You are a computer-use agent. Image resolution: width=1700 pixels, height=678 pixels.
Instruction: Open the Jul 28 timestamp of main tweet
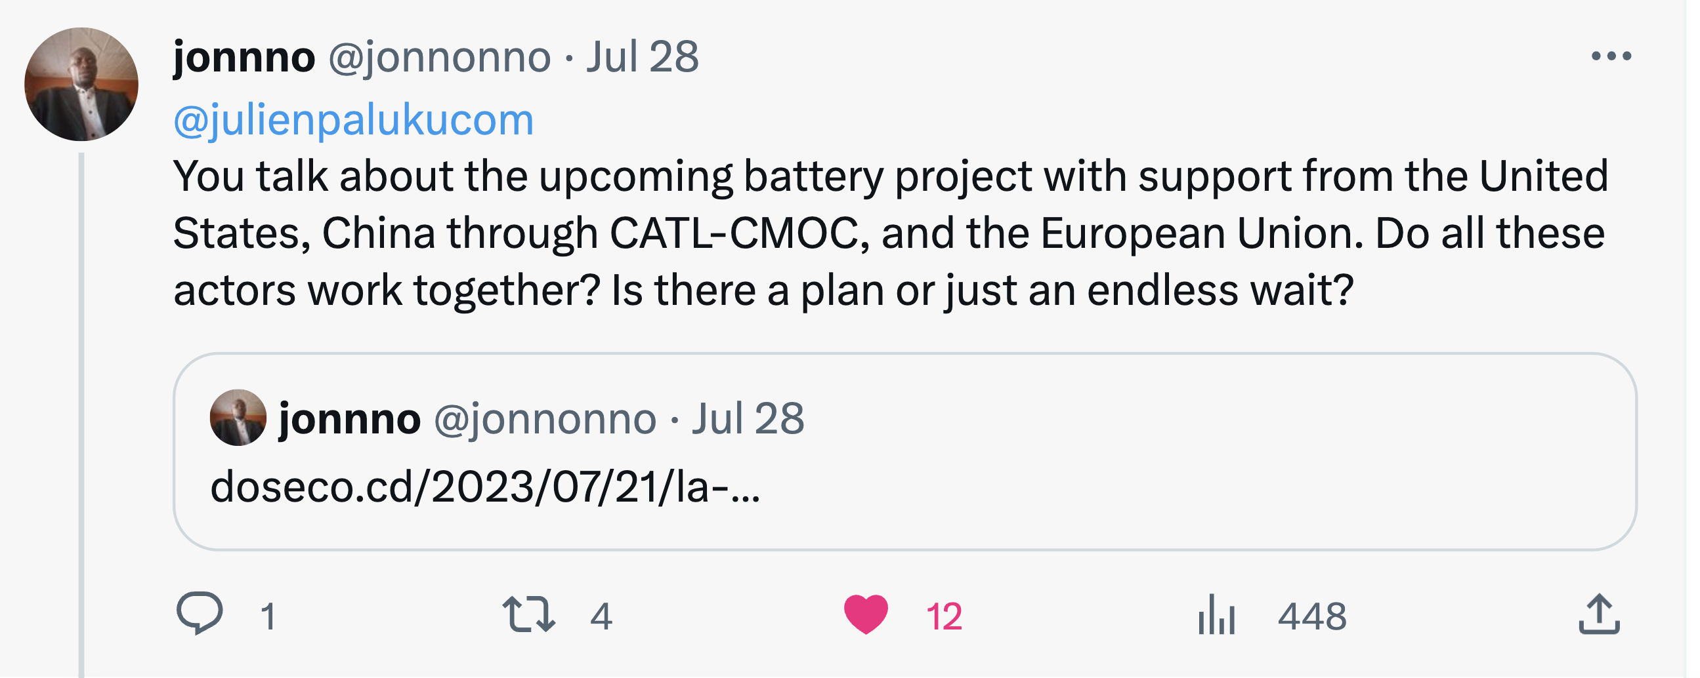[x=642, y=57]
